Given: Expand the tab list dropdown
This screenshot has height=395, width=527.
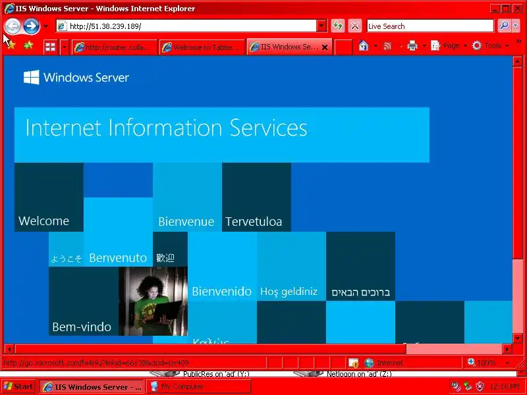Looking at the screenshot, I should coord(64,47).
